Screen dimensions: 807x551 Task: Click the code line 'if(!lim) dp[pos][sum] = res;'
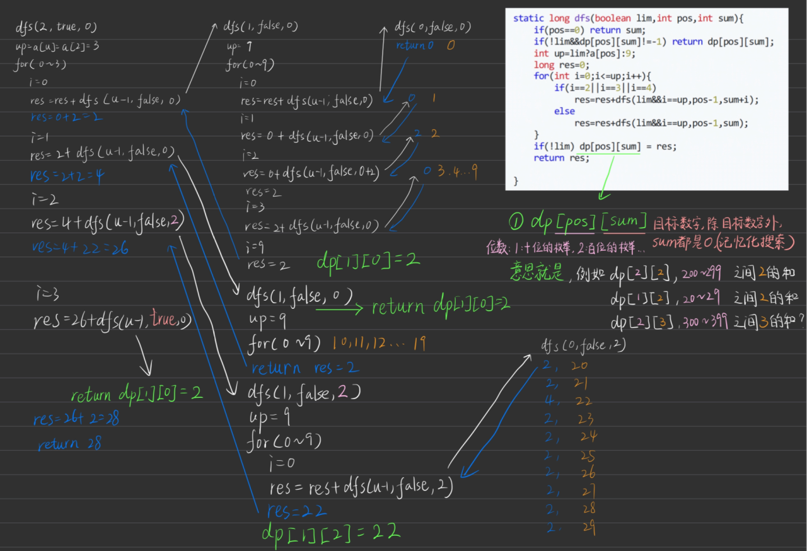605,146
